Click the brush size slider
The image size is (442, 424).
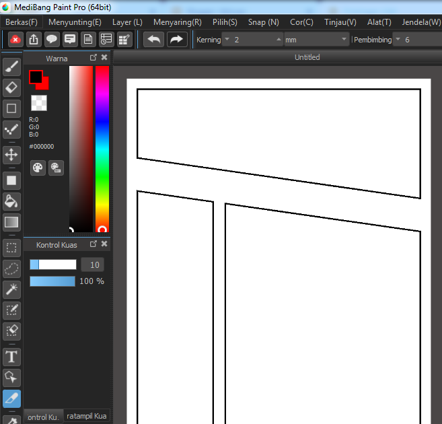pyautogui.click(x=53, y=264)
